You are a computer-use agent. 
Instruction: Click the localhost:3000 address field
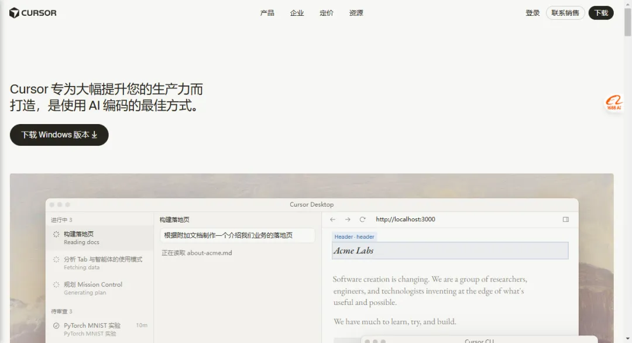[x=406, y=219]
